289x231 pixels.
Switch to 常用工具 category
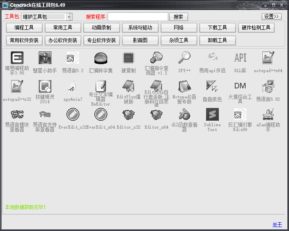click(x=63, y=27)
